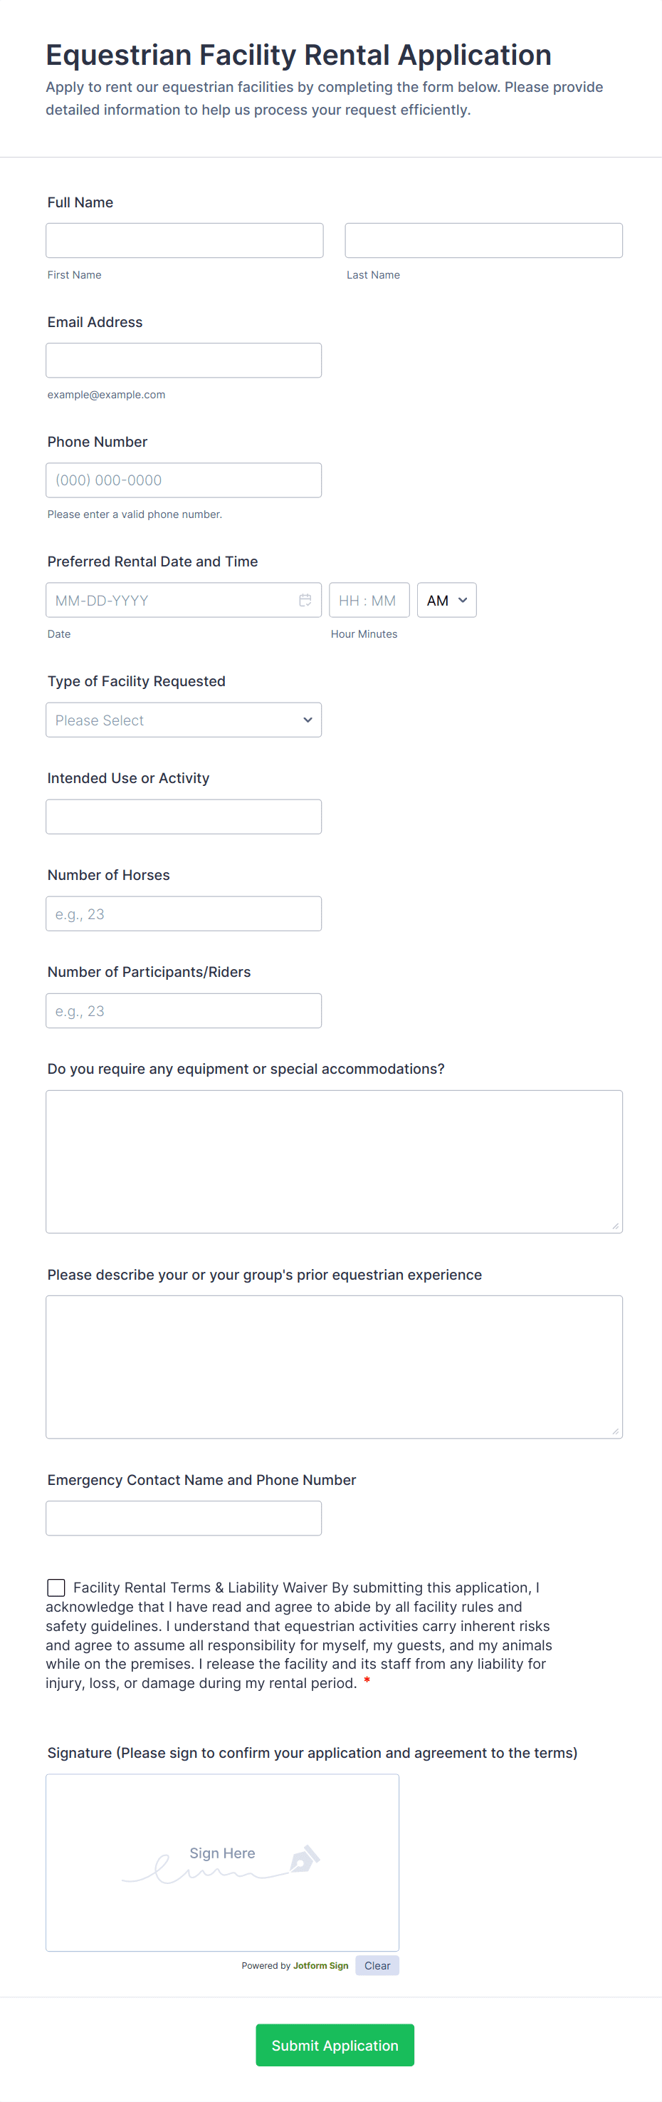The image size is (662, 2102).
Task: Click the Number of Horses field
Action: pos(184,913)
